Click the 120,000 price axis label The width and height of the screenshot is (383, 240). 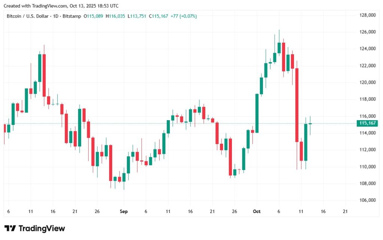(367, 82)
